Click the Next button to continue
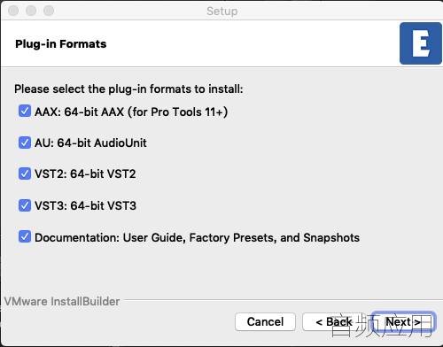443x347 pixels. [403, 321]
